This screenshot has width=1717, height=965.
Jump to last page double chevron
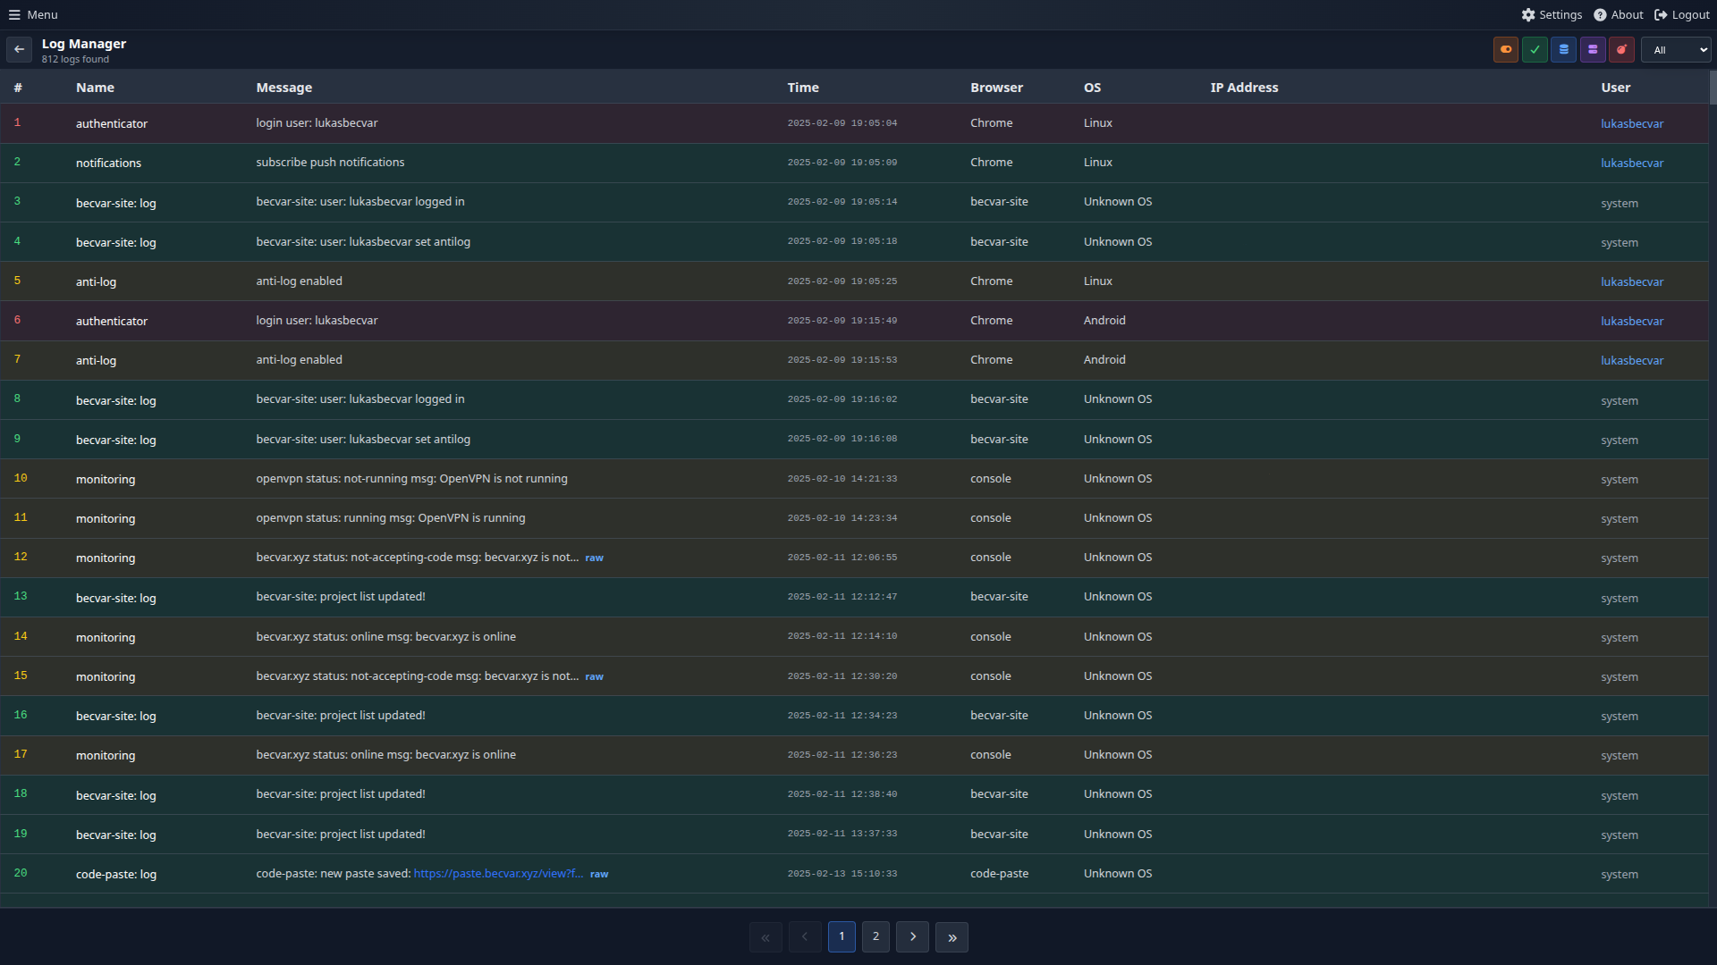tap(952, 936)
